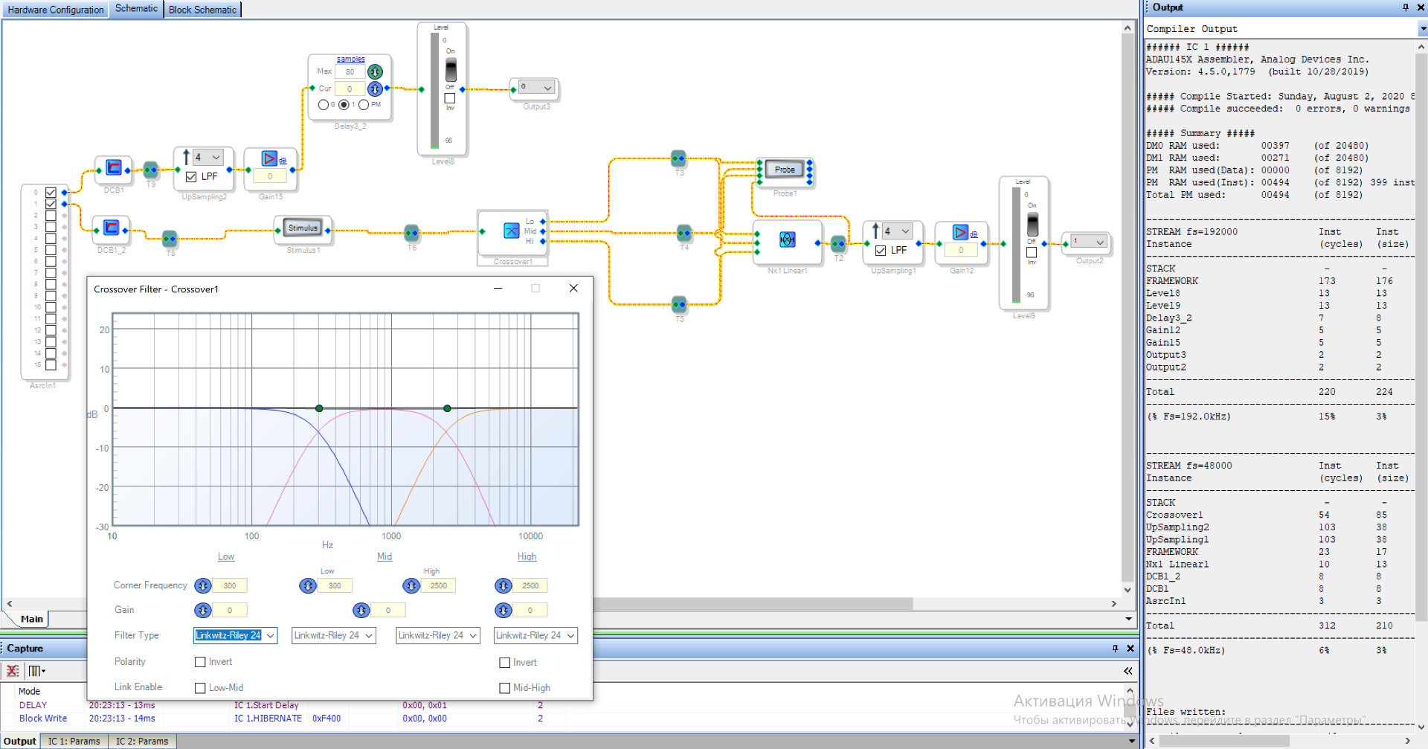Click the Capture window columns icon

tap(36, 671)
